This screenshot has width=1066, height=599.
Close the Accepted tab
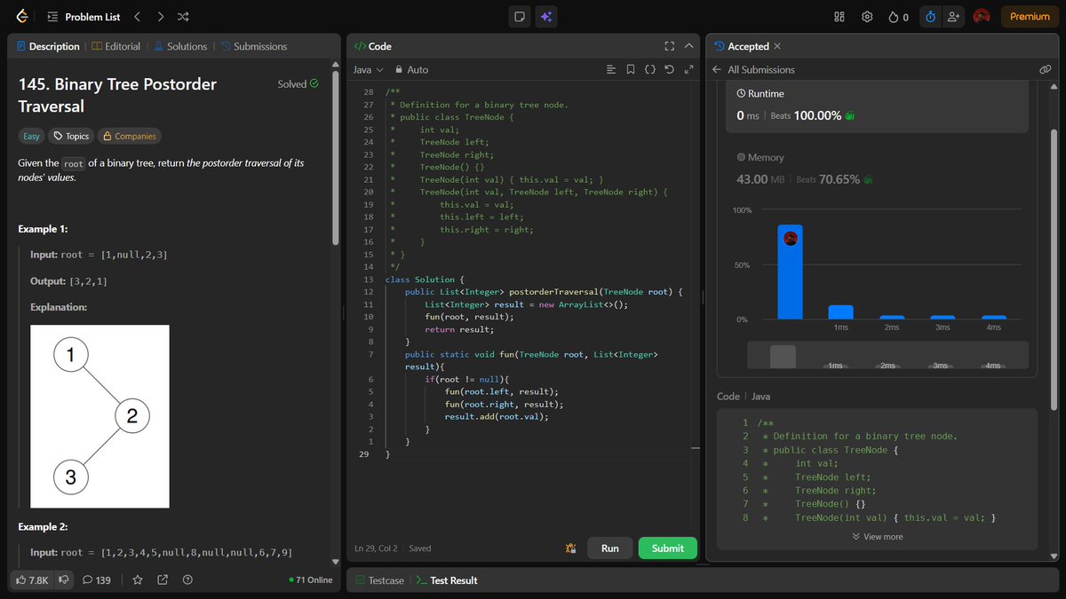pos(777,46)
